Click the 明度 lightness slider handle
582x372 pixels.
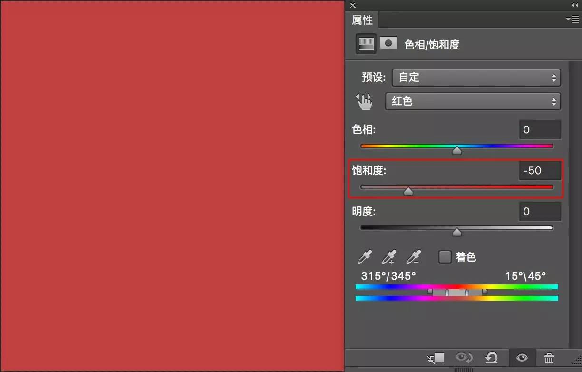pyautogui.click(x=457, y=232)
